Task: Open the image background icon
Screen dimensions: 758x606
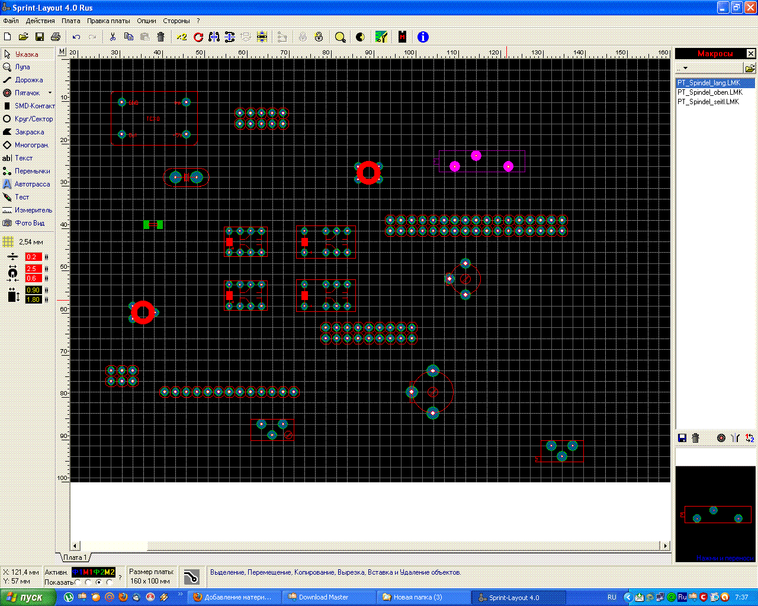Action: point(381,37)
